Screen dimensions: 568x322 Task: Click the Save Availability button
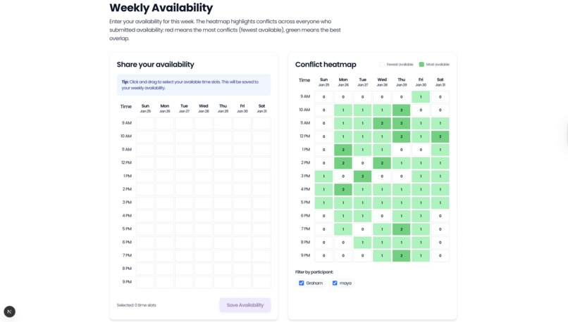[245, 305]
